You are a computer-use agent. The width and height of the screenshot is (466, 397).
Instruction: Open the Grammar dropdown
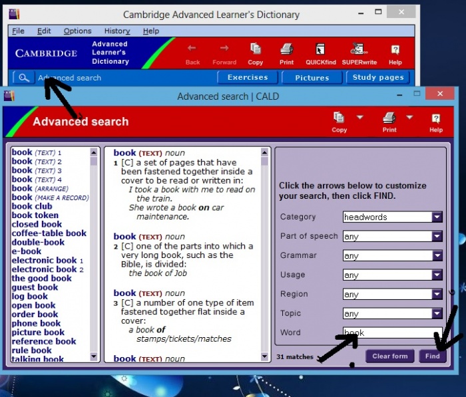point(437,255)
